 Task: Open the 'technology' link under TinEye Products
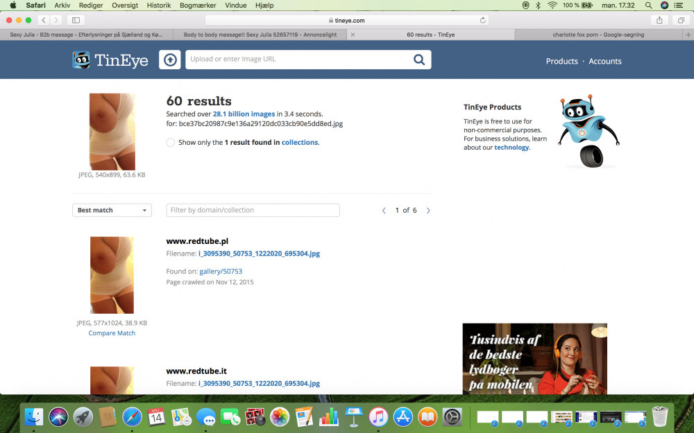tap(511, 148)
